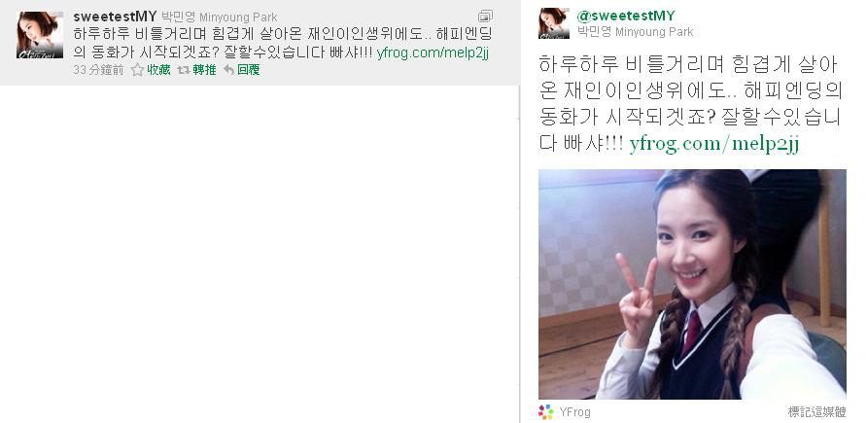Viewport: 867px width, 423px height.
Task: Click the star favorite icon under the tweet
Action: 137,70
